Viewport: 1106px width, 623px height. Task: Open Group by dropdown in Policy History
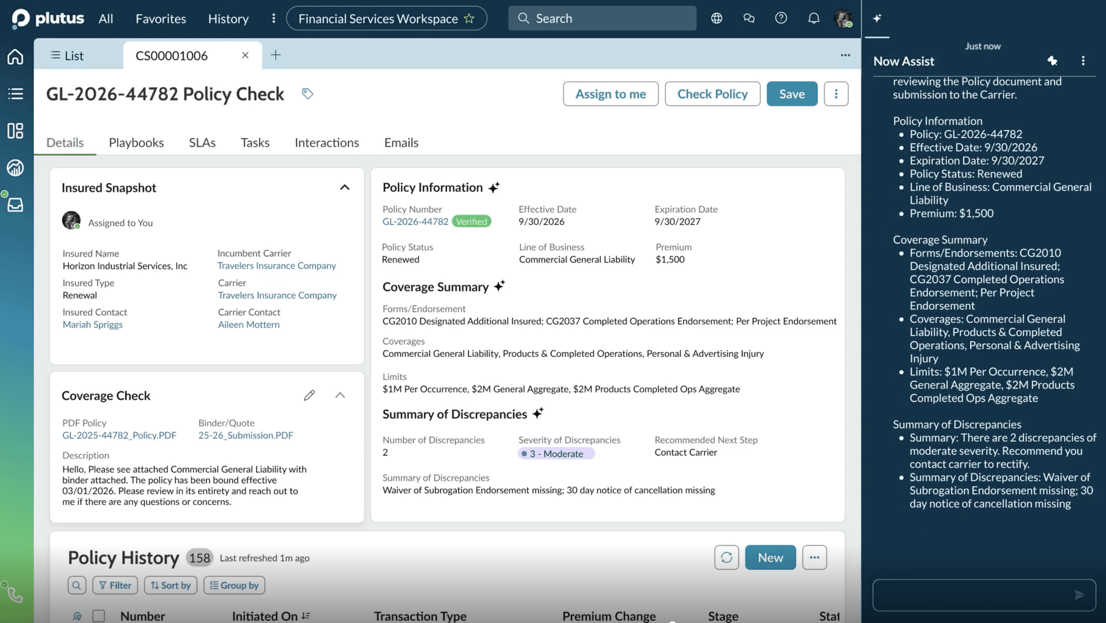(234, 585)
